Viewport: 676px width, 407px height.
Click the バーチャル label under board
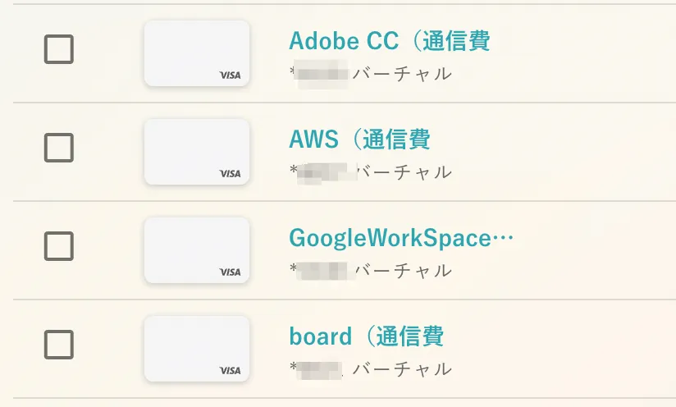pyautogui.click(x=402, y=369)
